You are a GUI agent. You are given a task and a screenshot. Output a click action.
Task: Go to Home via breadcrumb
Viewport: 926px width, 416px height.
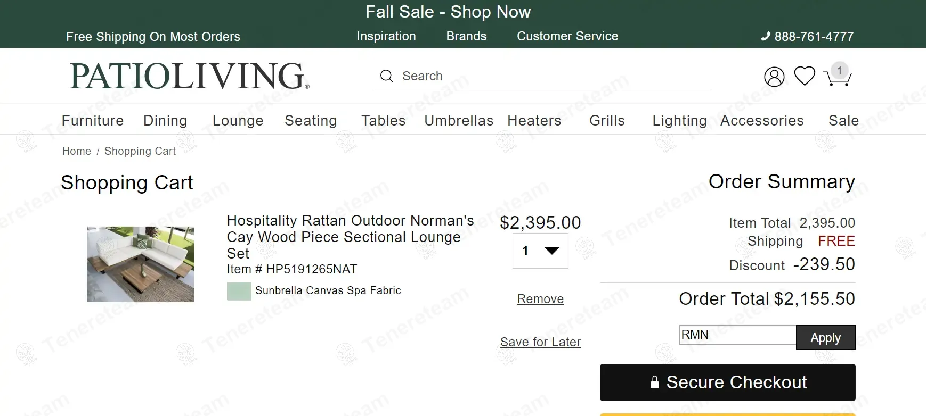(x=77, y=151)
